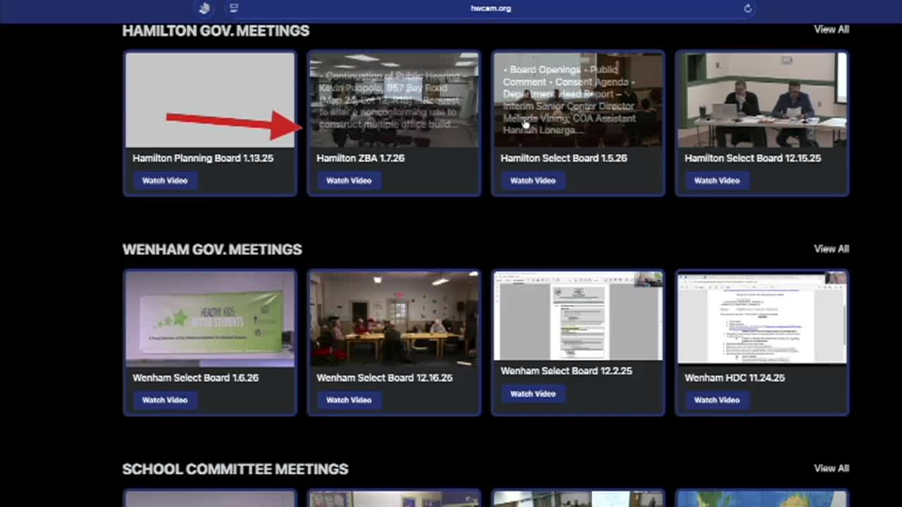
Task: View All Hamilton Gov. Meetings
Action: (831, 30)
